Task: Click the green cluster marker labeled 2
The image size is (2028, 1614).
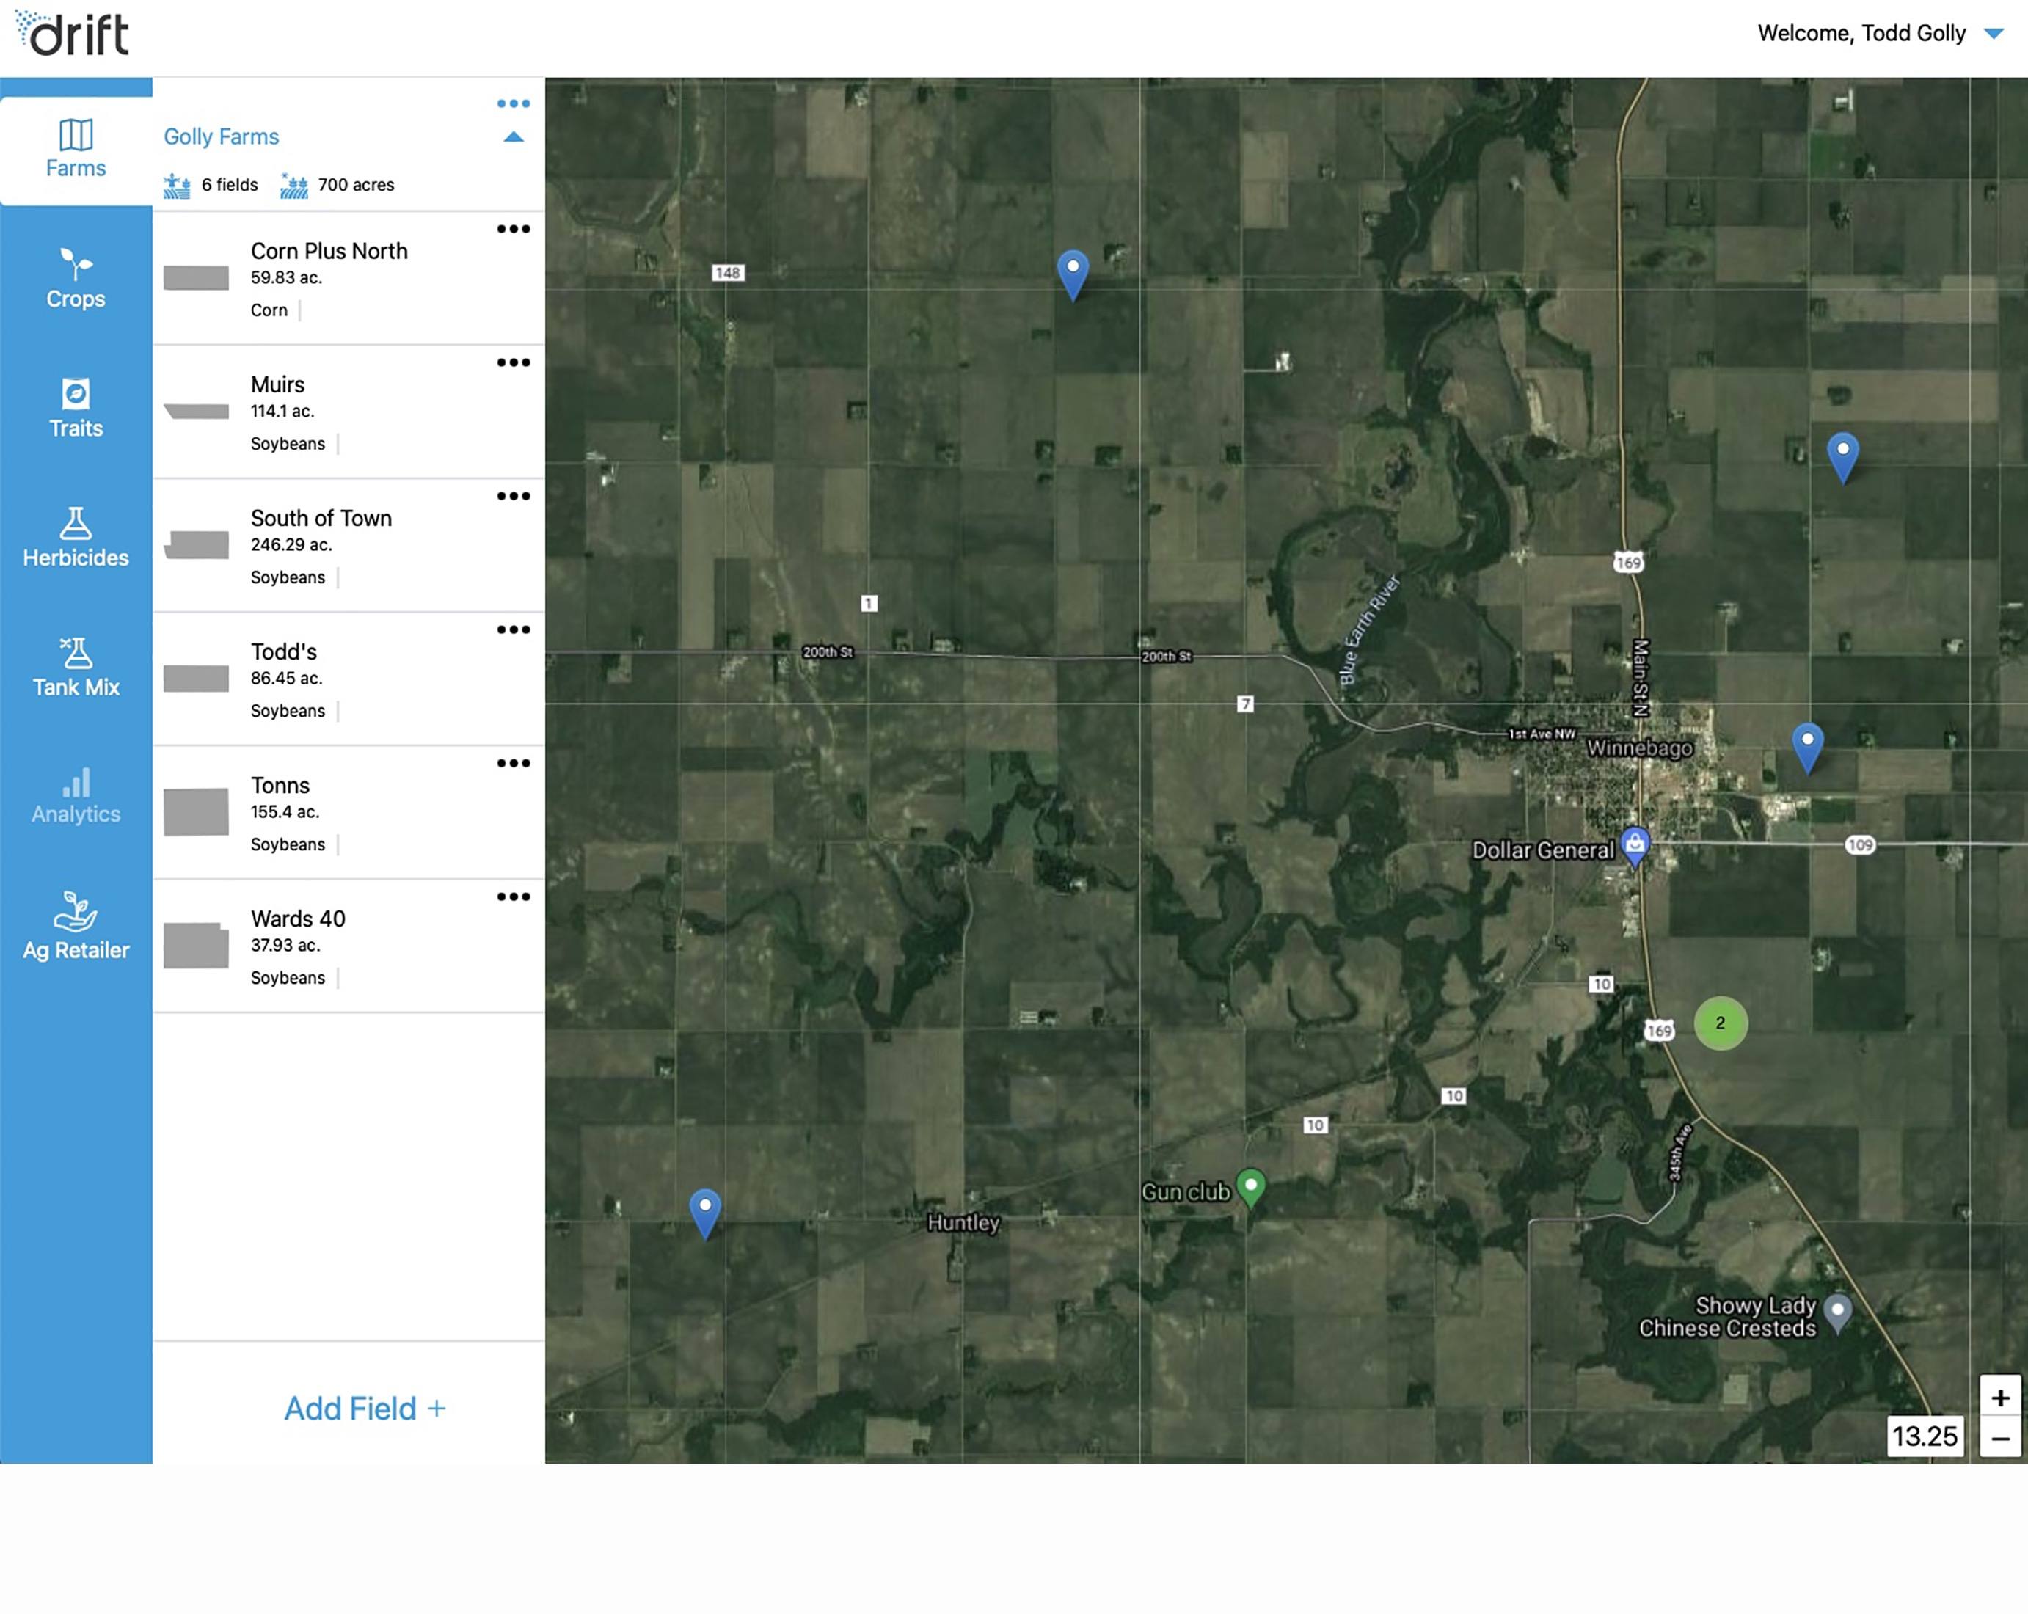Action: [x=1720, y=1023]
